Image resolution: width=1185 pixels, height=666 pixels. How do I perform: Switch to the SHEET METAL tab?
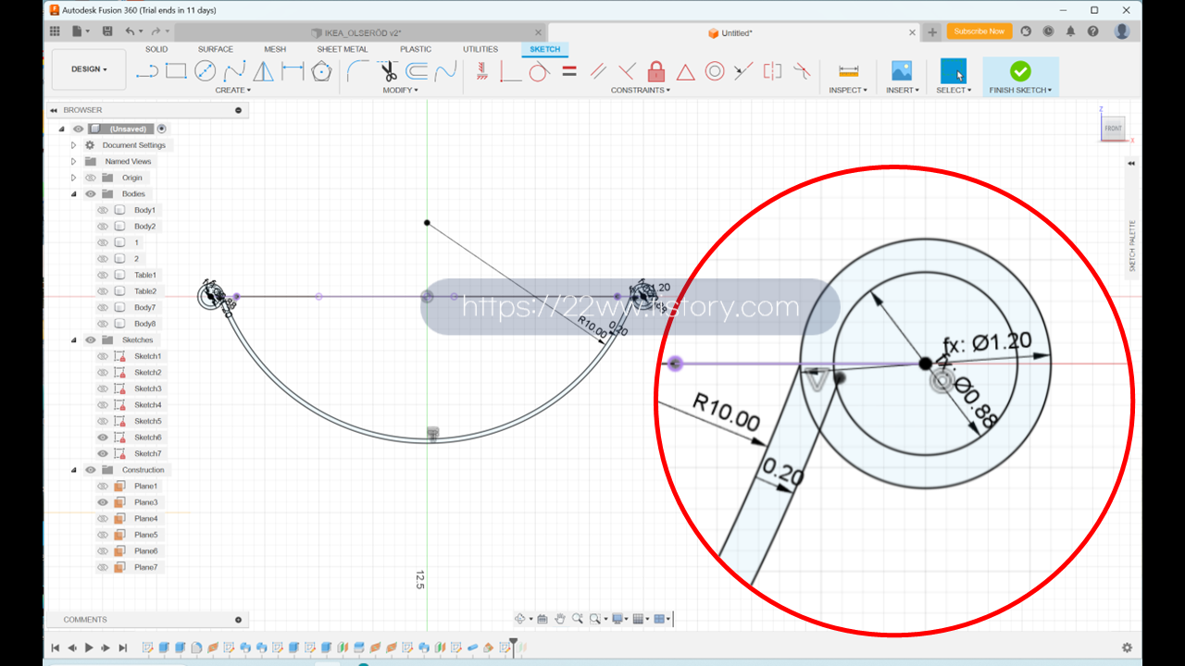pos(343,49)
